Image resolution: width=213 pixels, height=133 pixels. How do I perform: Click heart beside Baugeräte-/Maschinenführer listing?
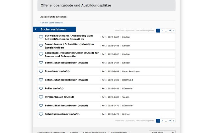click(x=41, y=54)
